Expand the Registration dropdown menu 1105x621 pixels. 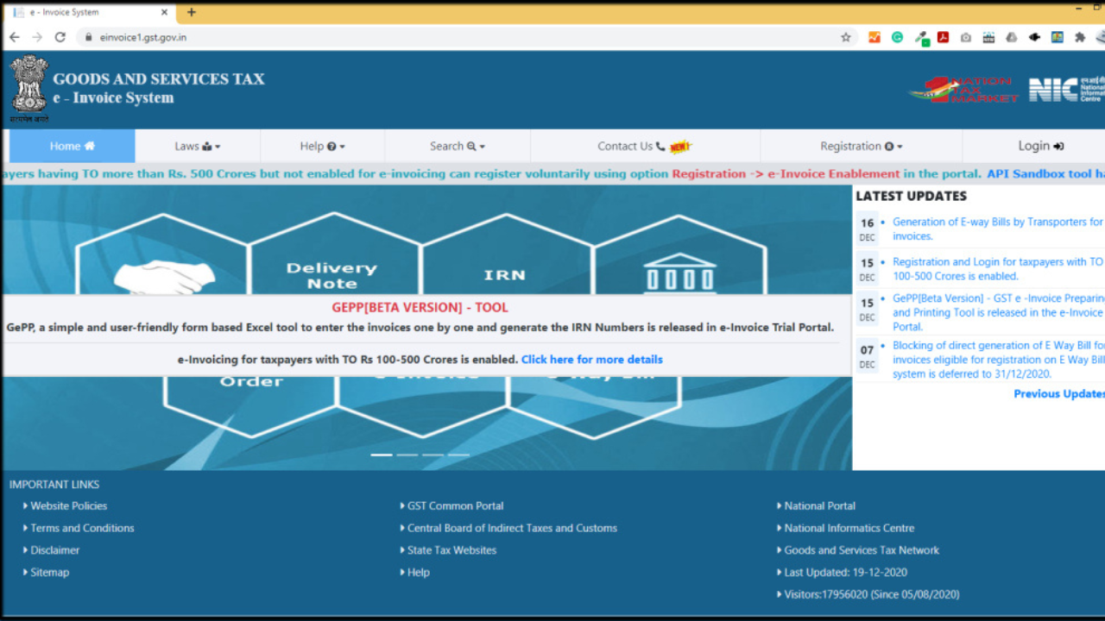click(x=861, y=146)
